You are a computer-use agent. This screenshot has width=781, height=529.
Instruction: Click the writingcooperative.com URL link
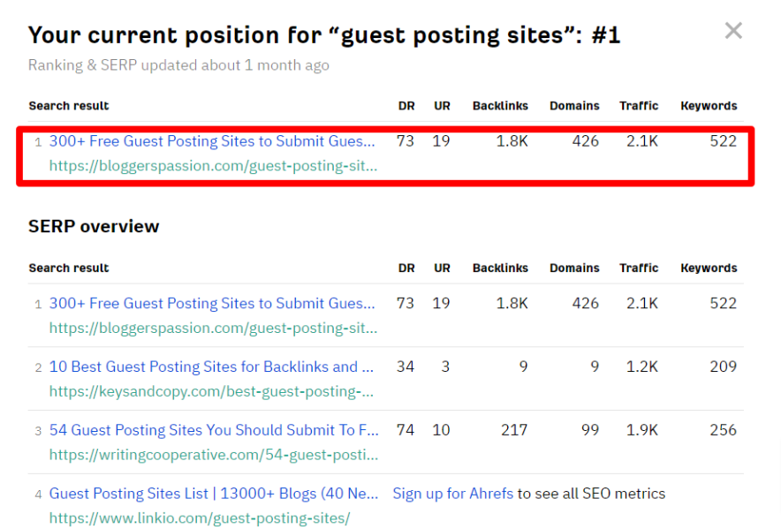213,455
